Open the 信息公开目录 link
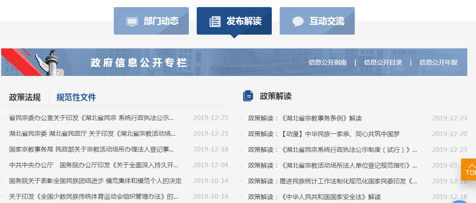 tap(383, 62)
